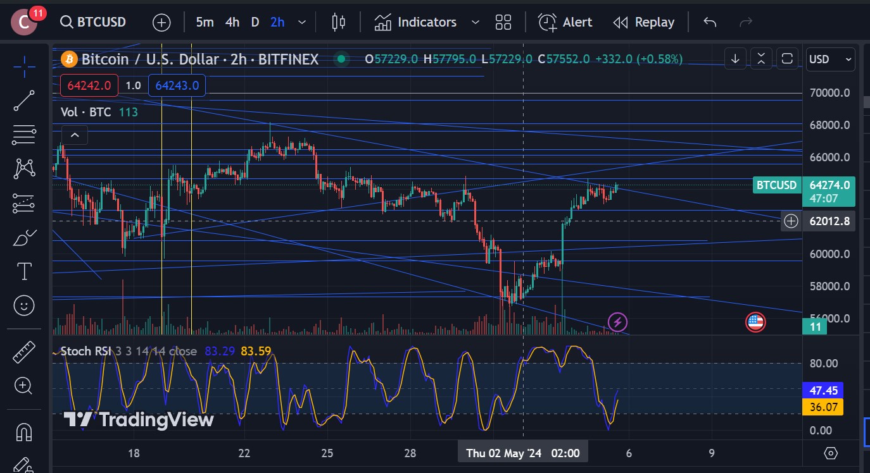Collapse the indicator legend with the caret
Image resolution: width=870 pixels, height=473 pixels.
75,135
